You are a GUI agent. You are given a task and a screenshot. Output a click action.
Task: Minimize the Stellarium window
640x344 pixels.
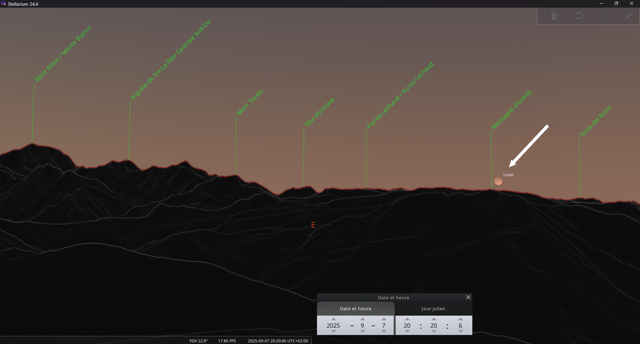tap(601, 4)
